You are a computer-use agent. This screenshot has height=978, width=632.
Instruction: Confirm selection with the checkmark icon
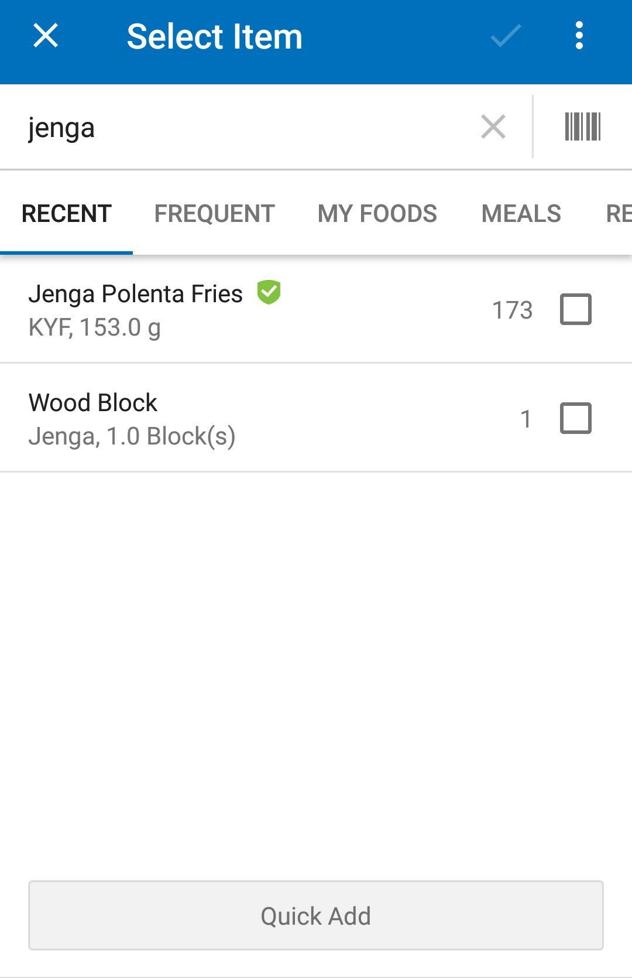506,36
